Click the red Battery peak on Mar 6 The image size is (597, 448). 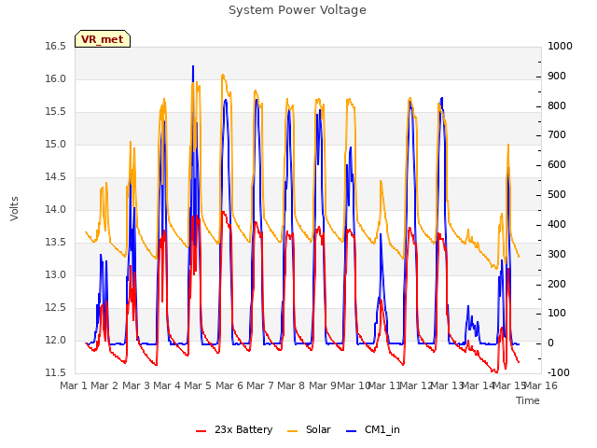(223, 212)
